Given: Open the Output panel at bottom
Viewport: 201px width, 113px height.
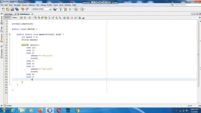Looking at the screenshot, I should 8,106.
